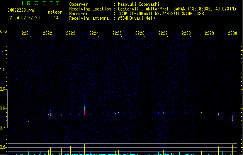The image size is (243, 155).
Task: Click the isolated cyan dot near 2221
Action: point(28,121)
